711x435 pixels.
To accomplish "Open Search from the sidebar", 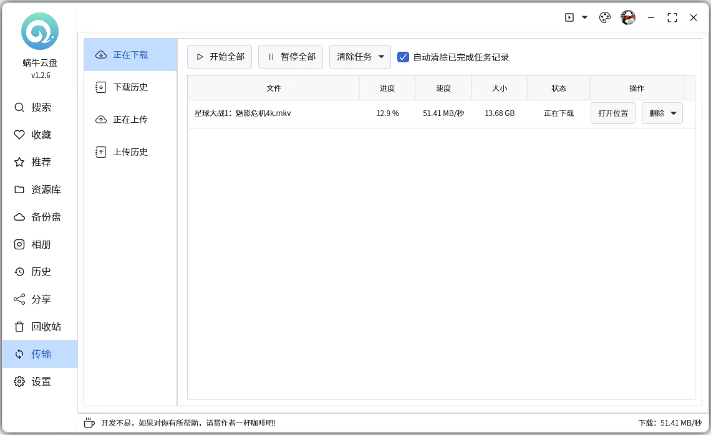I will pos(41,107).
